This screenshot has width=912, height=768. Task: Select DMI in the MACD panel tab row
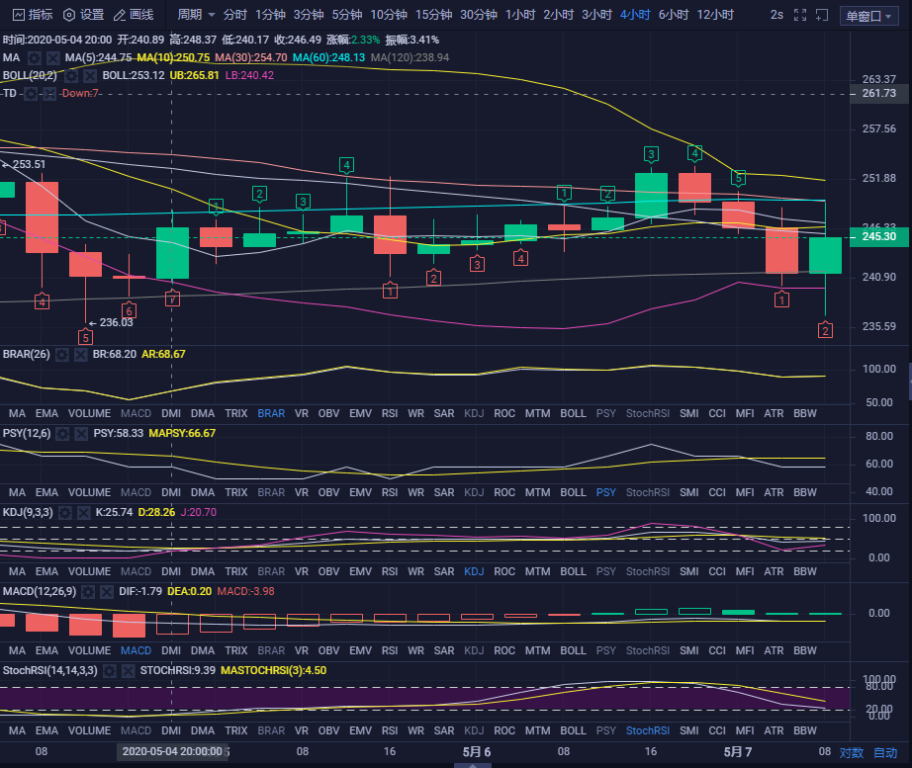171,650
